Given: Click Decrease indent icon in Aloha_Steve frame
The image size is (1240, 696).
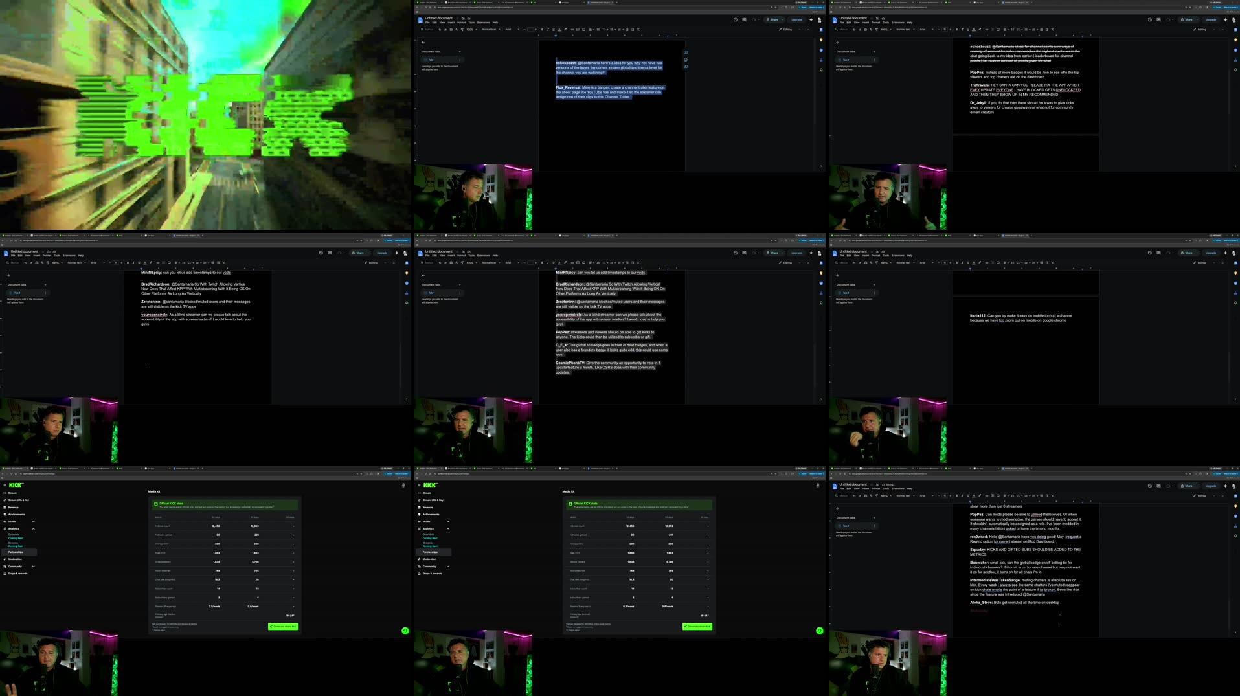Looking at the screenshot, I should pos(1041,496).
